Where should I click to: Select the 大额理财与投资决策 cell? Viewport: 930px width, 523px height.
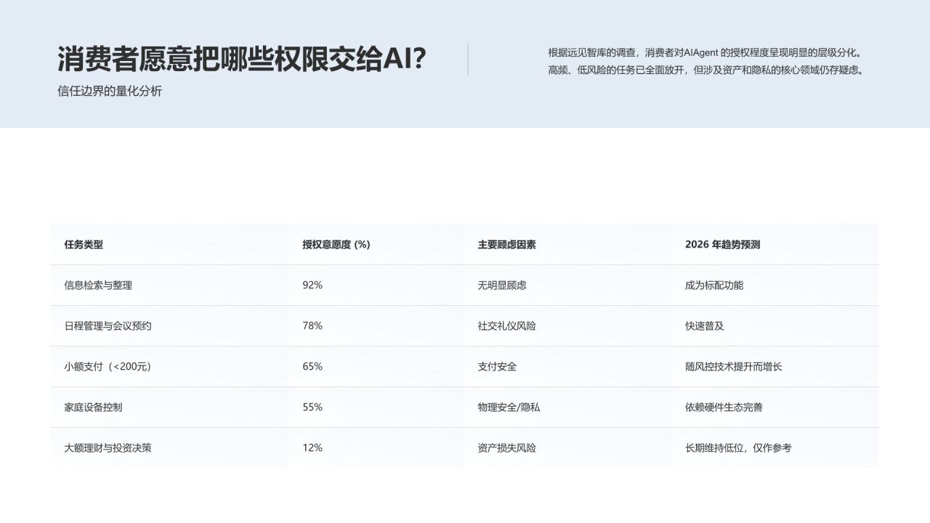point(169,448)
